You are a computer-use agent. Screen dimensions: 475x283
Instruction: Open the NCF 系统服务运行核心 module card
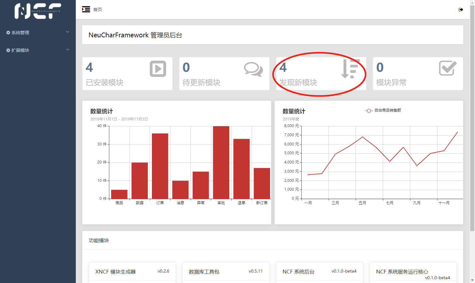pyautogui.click(x=413, y=272)
